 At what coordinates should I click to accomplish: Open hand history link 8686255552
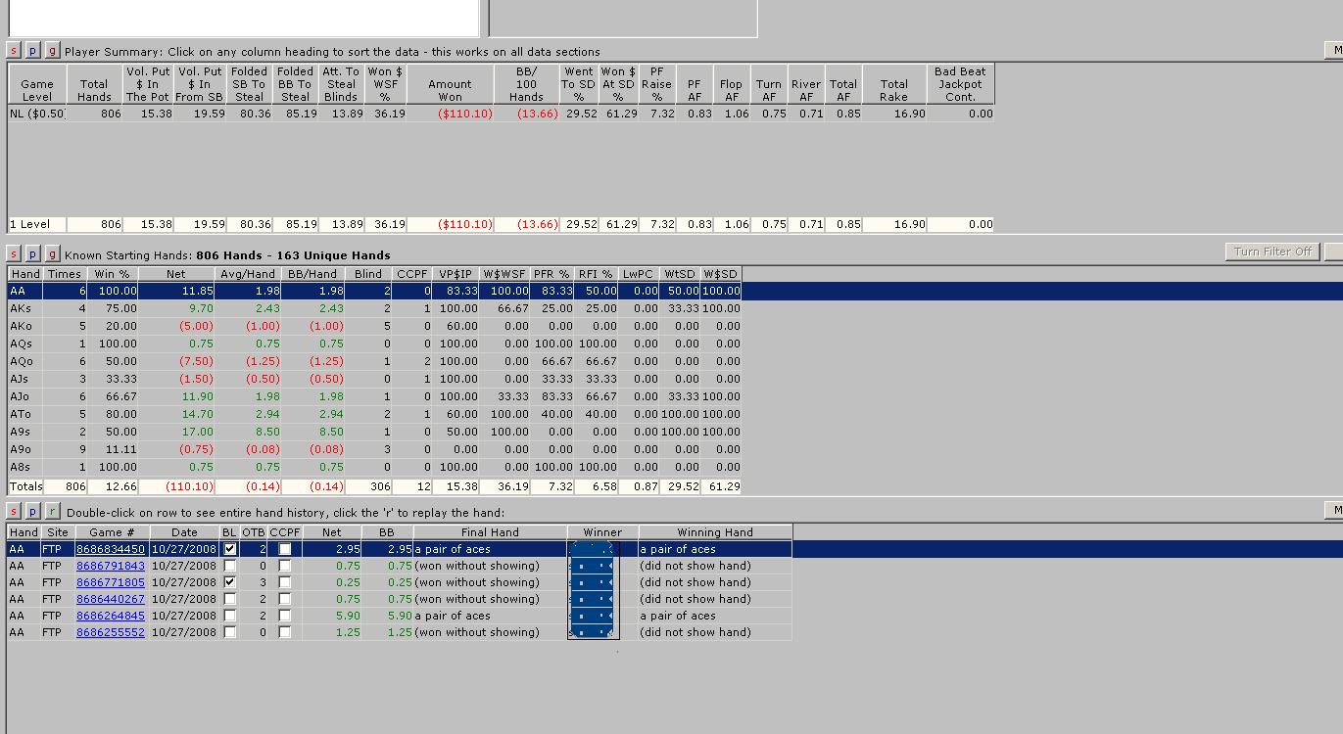[110, 632]
